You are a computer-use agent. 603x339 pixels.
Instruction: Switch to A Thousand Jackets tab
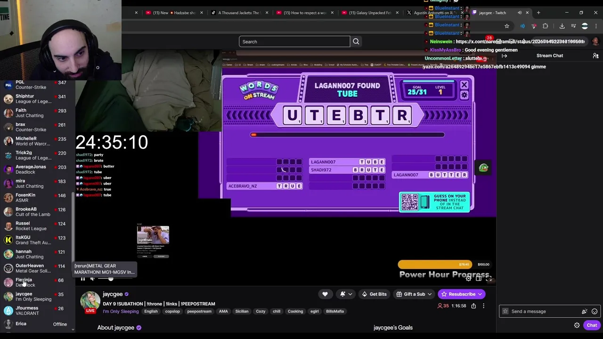[239, 13]
